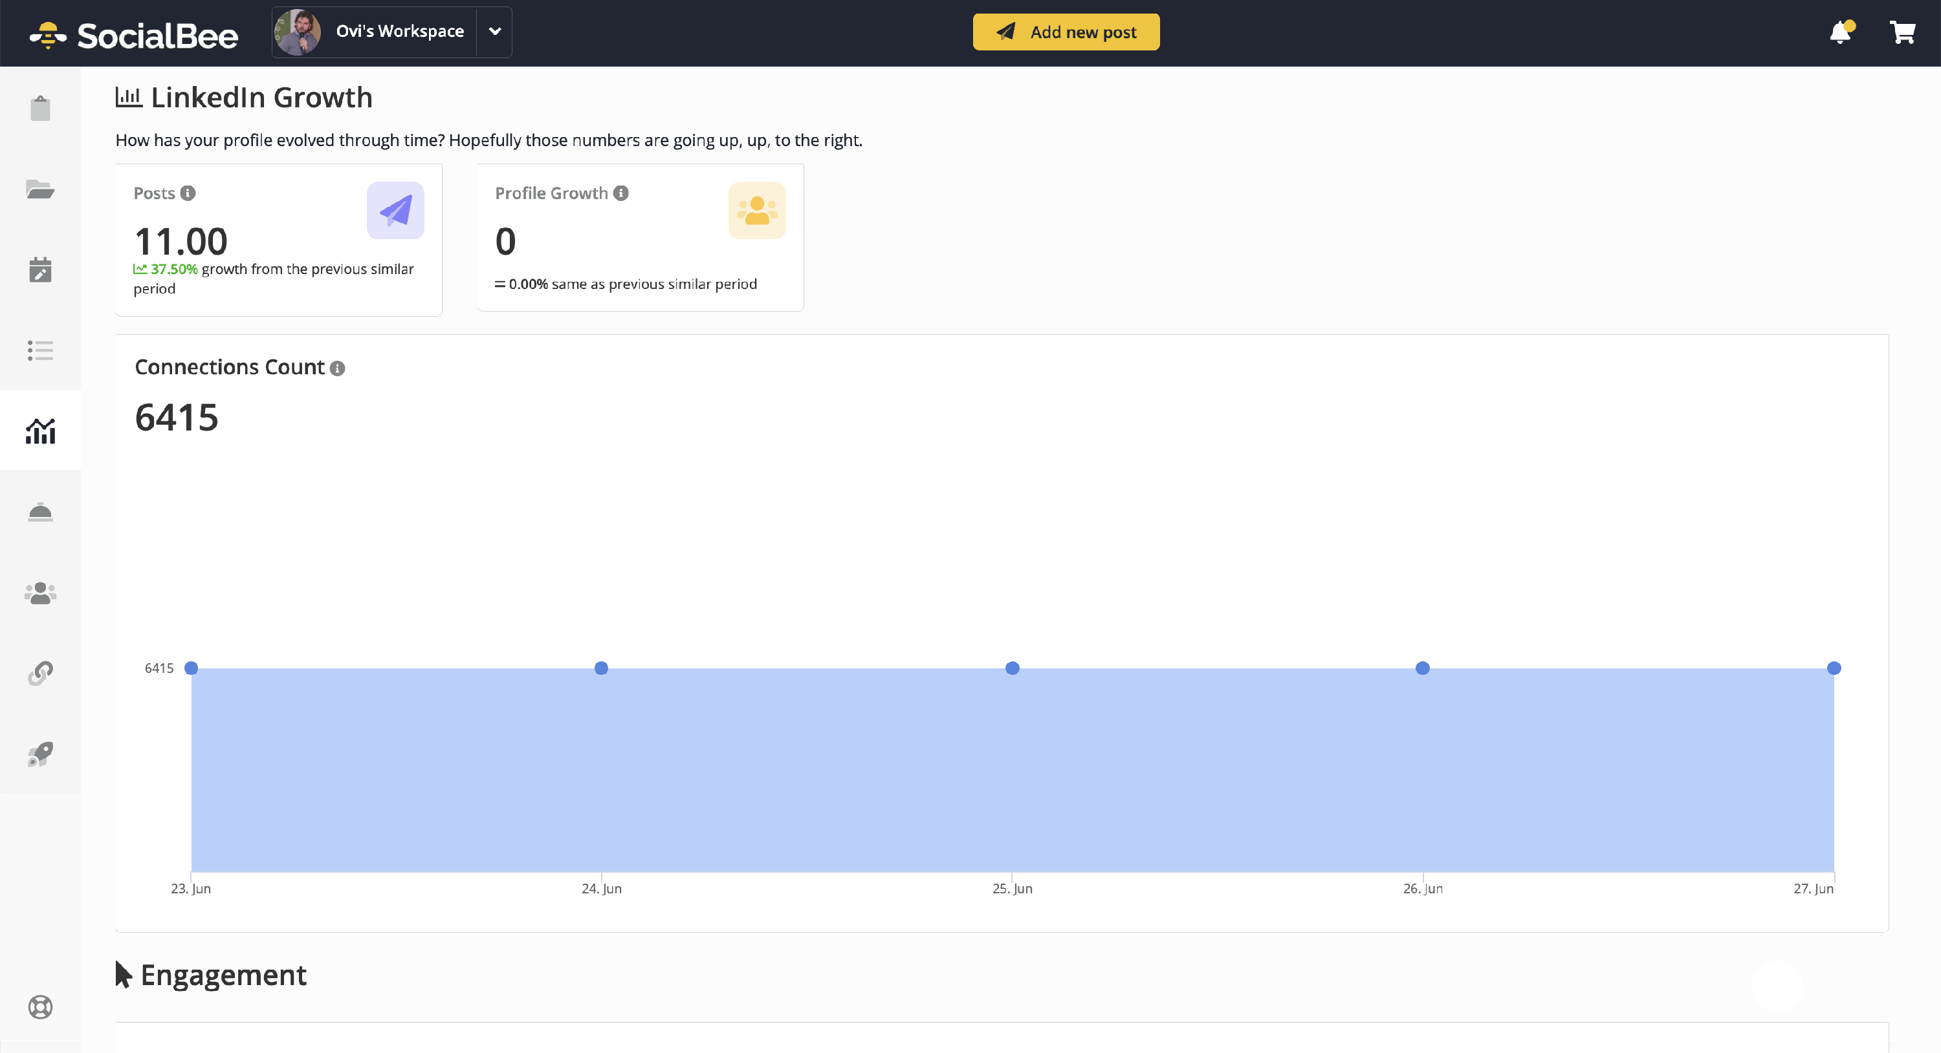Click the SocialBee logo
The width and height of the screenshot is (1941, 1053).
[x=133, y=35]
